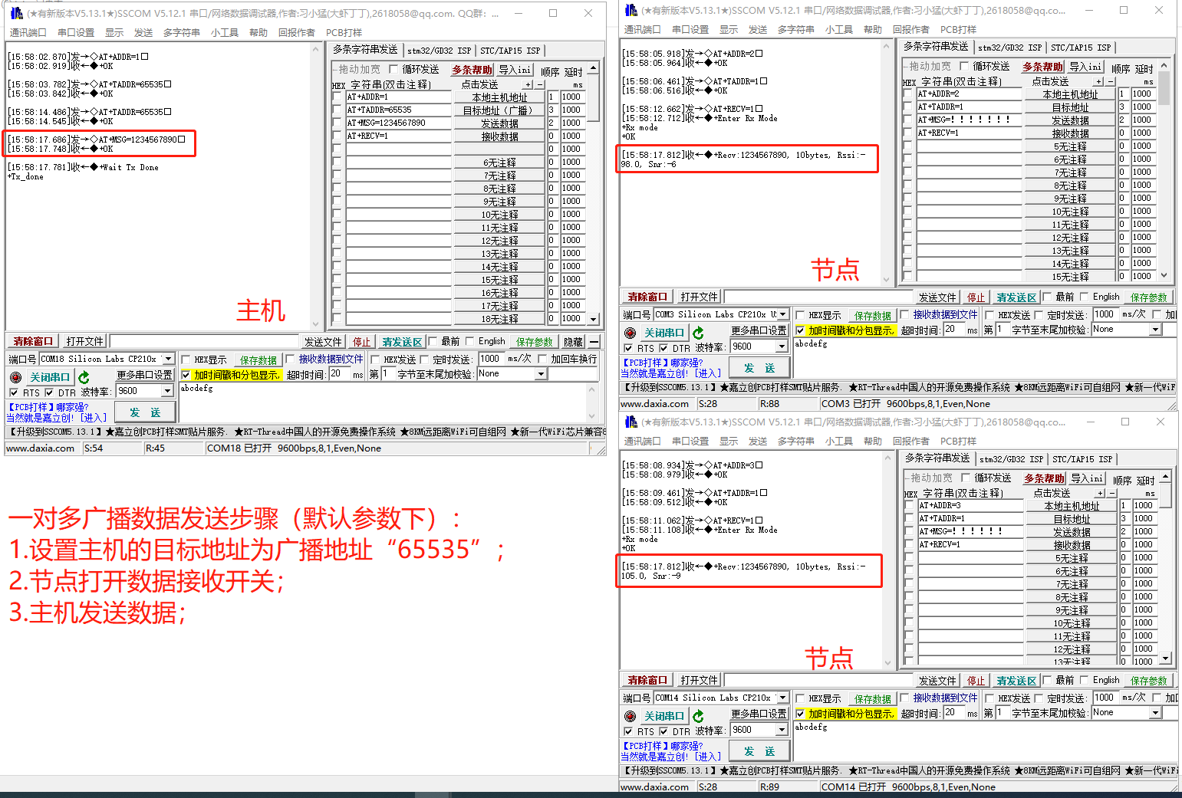Enable the HEX显示 checkbox in 主机 window
This screenshot has width=1182, height=798.
(x=185, y=358)
